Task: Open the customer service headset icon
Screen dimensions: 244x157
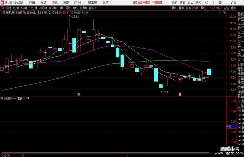Action: (207, 3)
